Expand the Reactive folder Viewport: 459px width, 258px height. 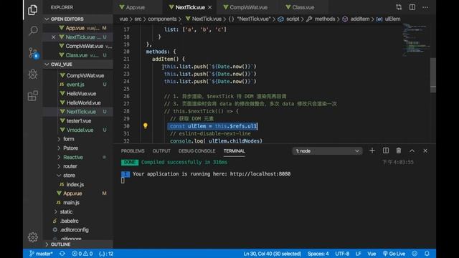78,157
